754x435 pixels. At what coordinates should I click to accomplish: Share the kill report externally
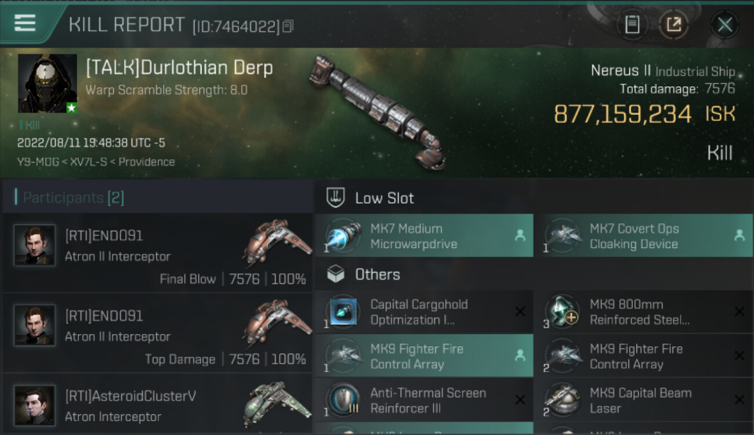pos(673,24)
